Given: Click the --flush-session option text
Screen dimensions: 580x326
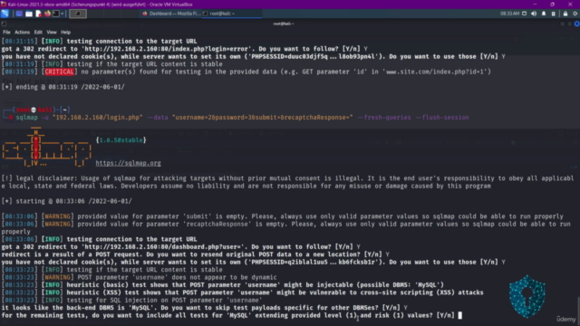Looking at the screenshot, I should [x=442, y=118].
